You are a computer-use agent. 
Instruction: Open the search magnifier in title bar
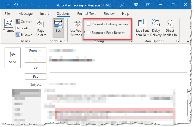click(122, 5)
